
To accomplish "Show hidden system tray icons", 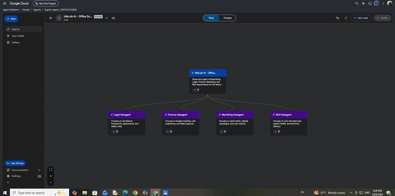I will coord(351,193).
